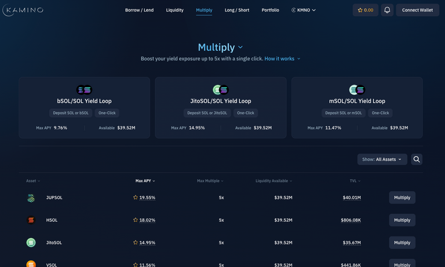This screenshot has width=445, height=267.
Task: Click the mSOL/SOL token pair icon
Action: tap(357, 90)
